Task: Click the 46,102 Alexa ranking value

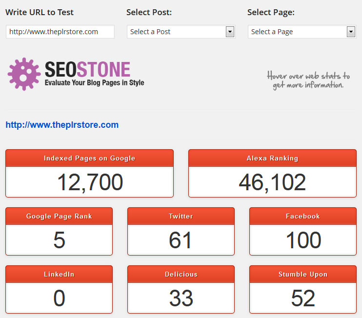Action: click(x=272, y=182)
